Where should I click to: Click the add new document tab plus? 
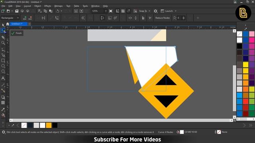[x=29, y=24]
